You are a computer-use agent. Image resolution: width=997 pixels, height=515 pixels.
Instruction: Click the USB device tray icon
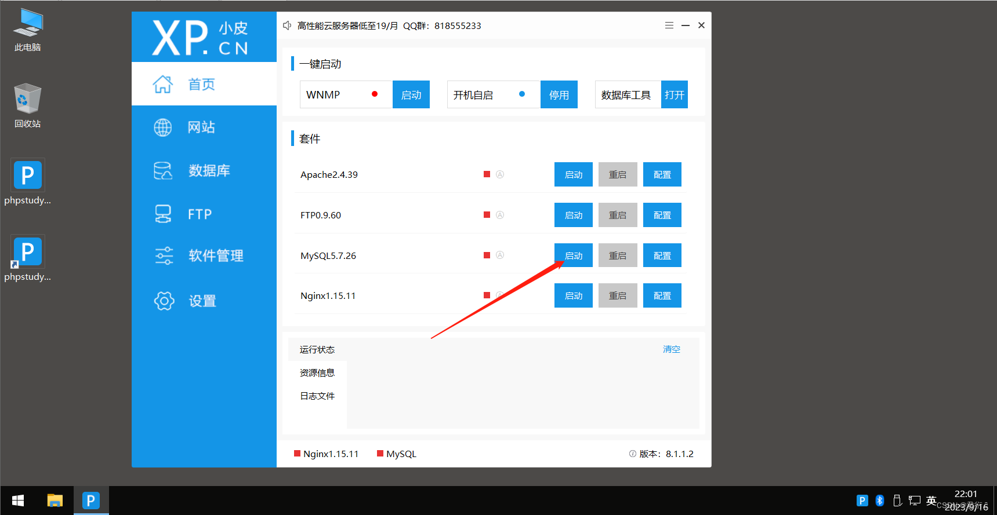(897, 501)
